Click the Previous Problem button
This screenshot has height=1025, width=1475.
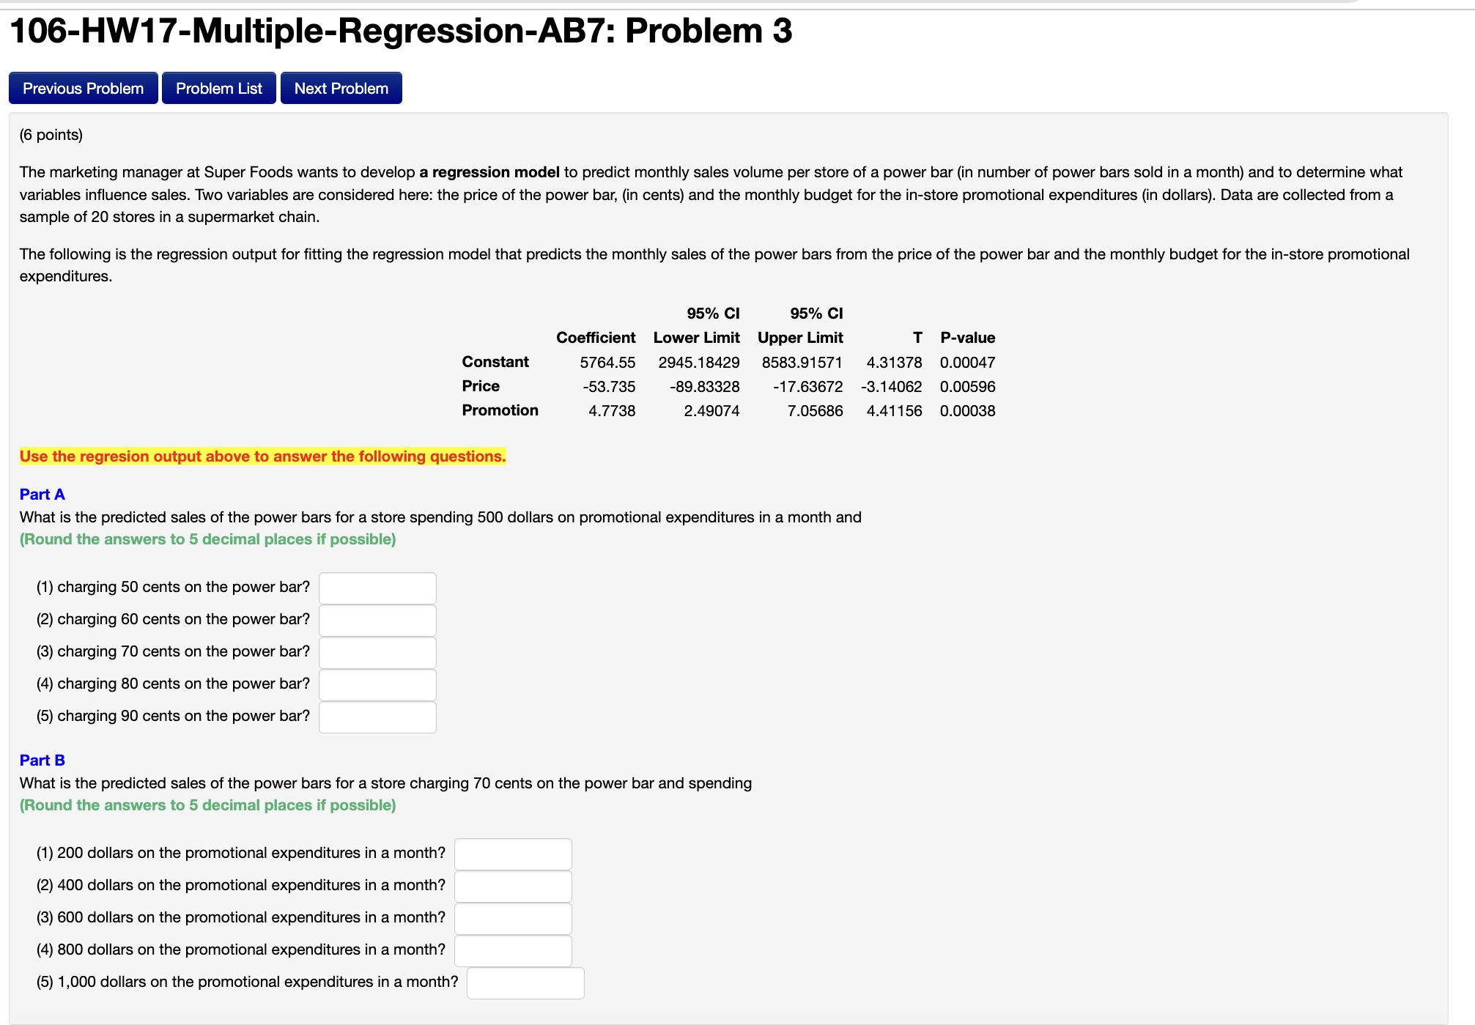[83, 89]
